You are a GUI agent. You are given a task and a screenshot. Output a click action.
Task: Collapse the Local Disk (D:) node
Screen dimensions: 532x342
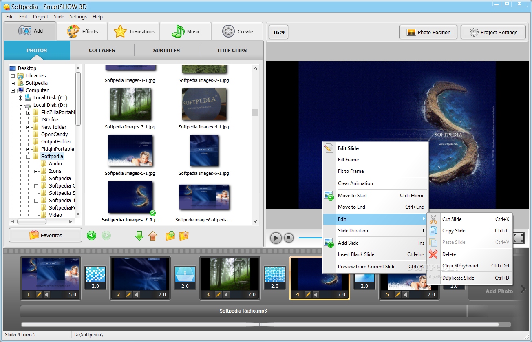point(21,105)
